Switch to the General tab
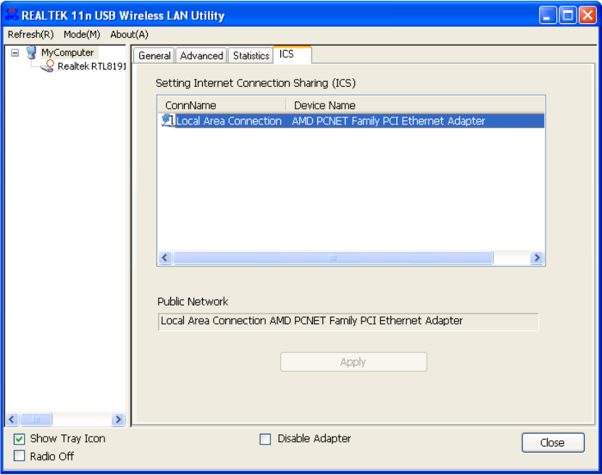602x475 pixels. click(x=154, y=56)
